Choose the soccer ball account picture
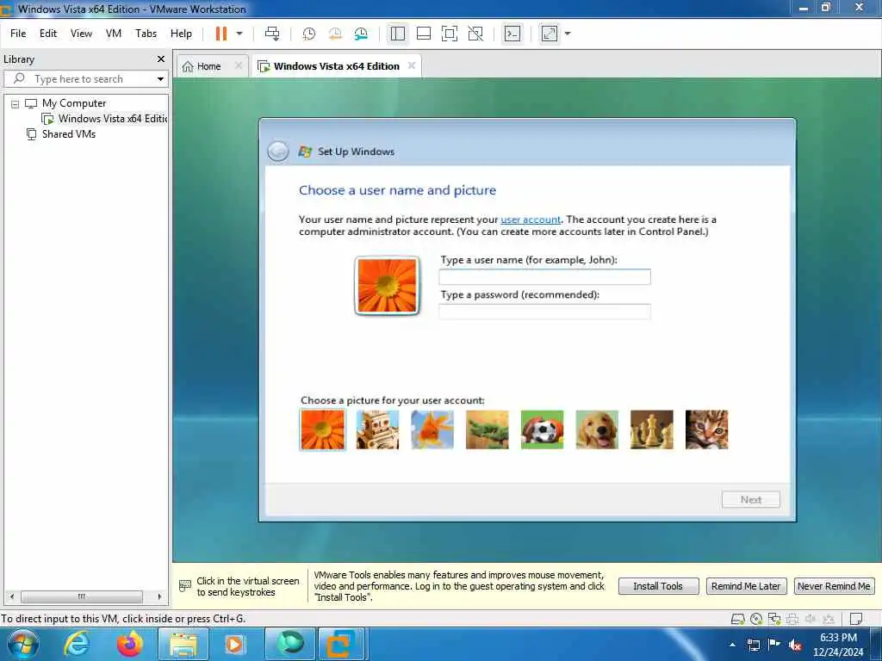 click(542, 429)
